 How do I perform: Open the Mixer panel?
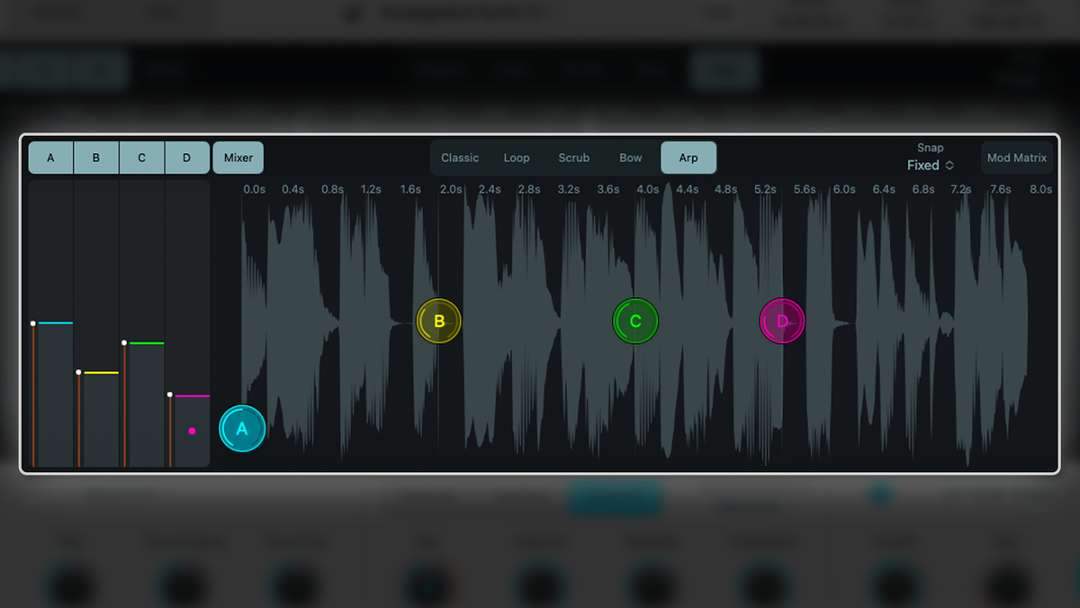tap(238, 157)
